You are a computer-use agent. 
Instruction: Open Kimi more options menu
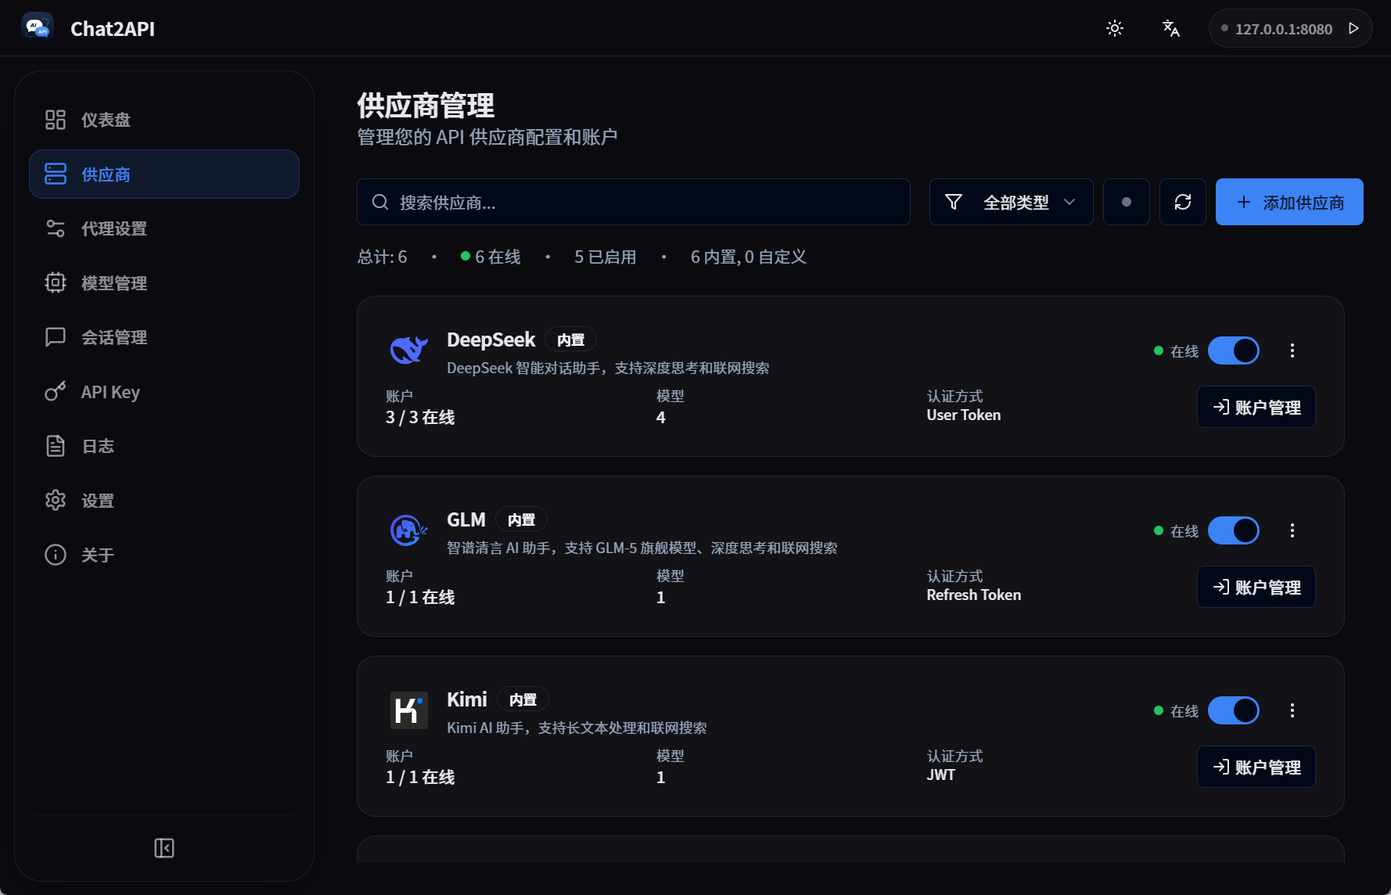[1292, 710]
